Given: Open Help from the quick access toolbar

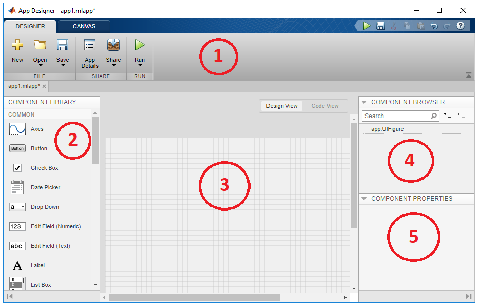Looking at the screenshot, I should coord(461,26).
